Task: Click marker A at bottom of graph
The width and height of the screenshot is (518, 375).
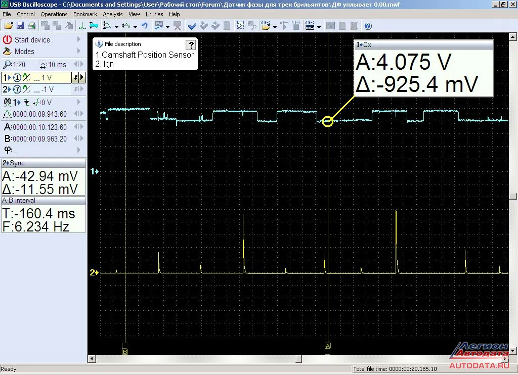Action: click(x=328, y=346)
